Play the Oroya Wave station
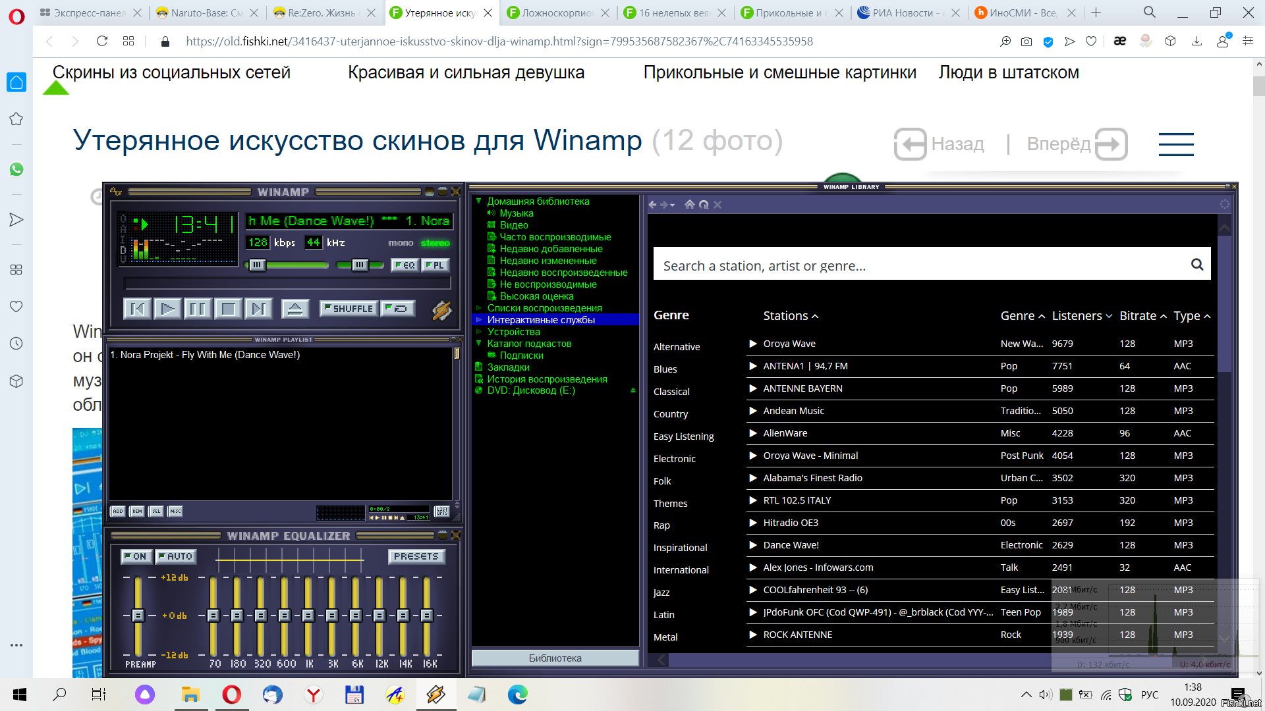The image size is (1265, 711). point(753,344)
